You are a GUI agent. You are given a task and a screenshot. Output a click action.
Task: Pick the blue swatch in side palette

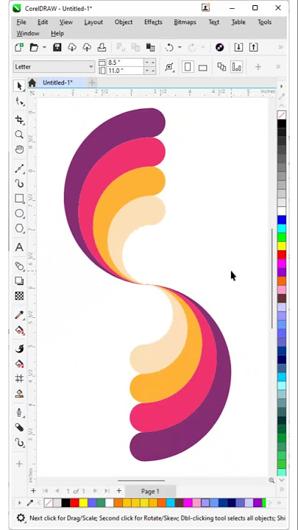pos(282,219)
